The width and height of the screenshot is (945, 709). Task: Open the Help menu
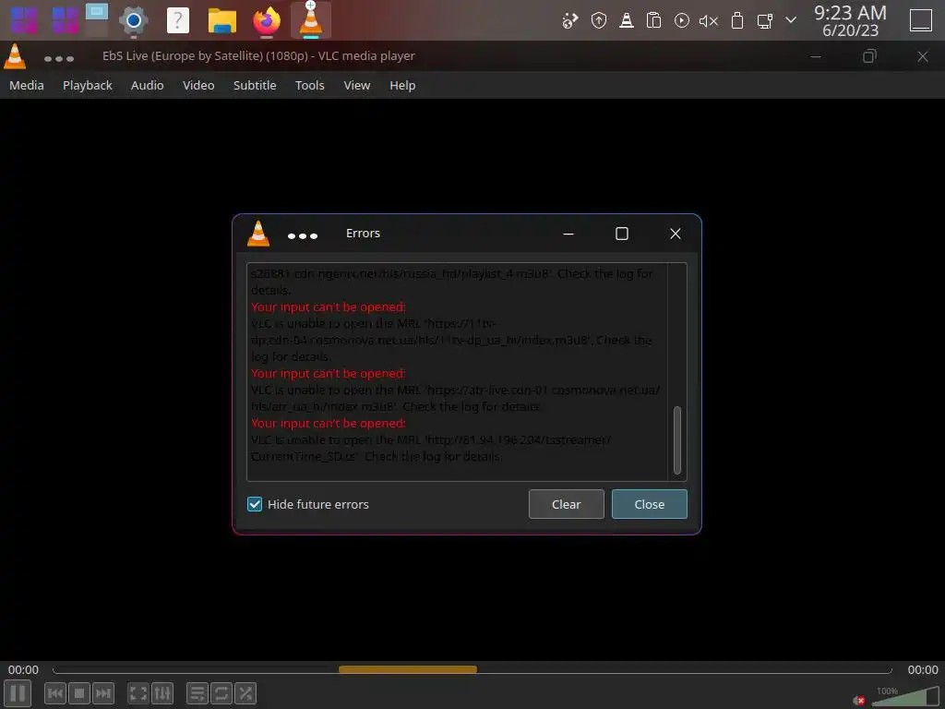pyautogui.click(x=402, y=85)
